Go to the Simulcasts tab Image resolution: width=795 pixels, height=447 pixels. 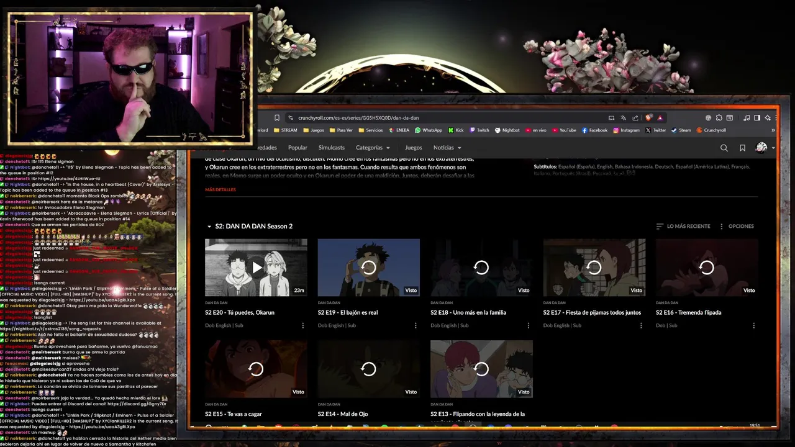[x=331, y=148]
